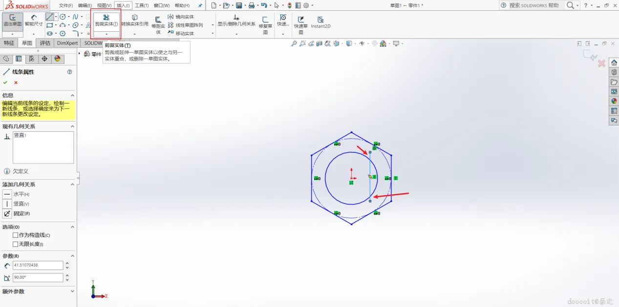Add 水平 horizontal relation
This screenshot has width=619, height=307.
click(x=7, y=194)
